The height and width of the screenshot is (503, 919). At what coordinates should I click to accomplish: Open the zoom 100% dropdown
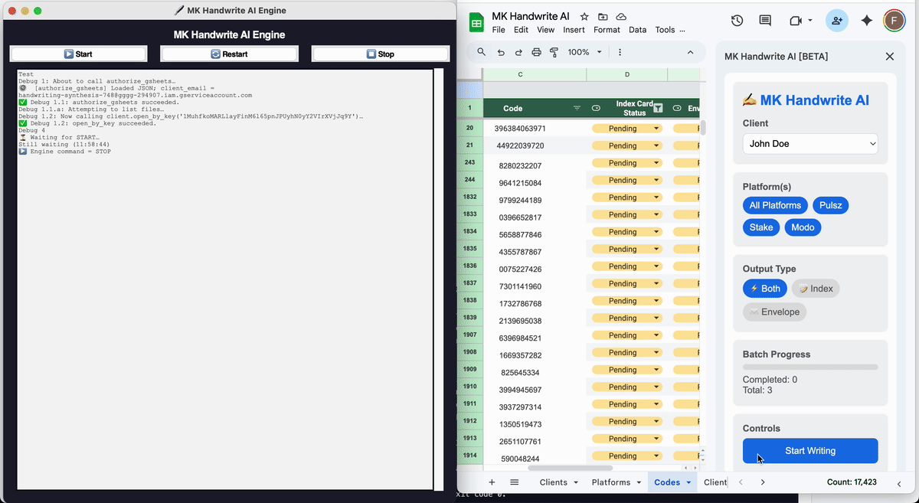coord(585,52)
